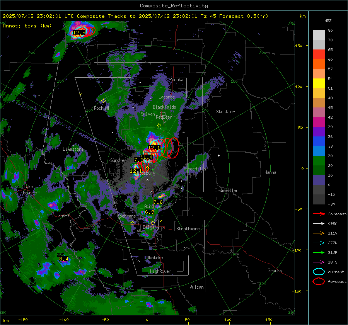Click the 7.6 storm top above Airdrie
The width and height of the screenshot is (348, 325).
coord(158,202)
